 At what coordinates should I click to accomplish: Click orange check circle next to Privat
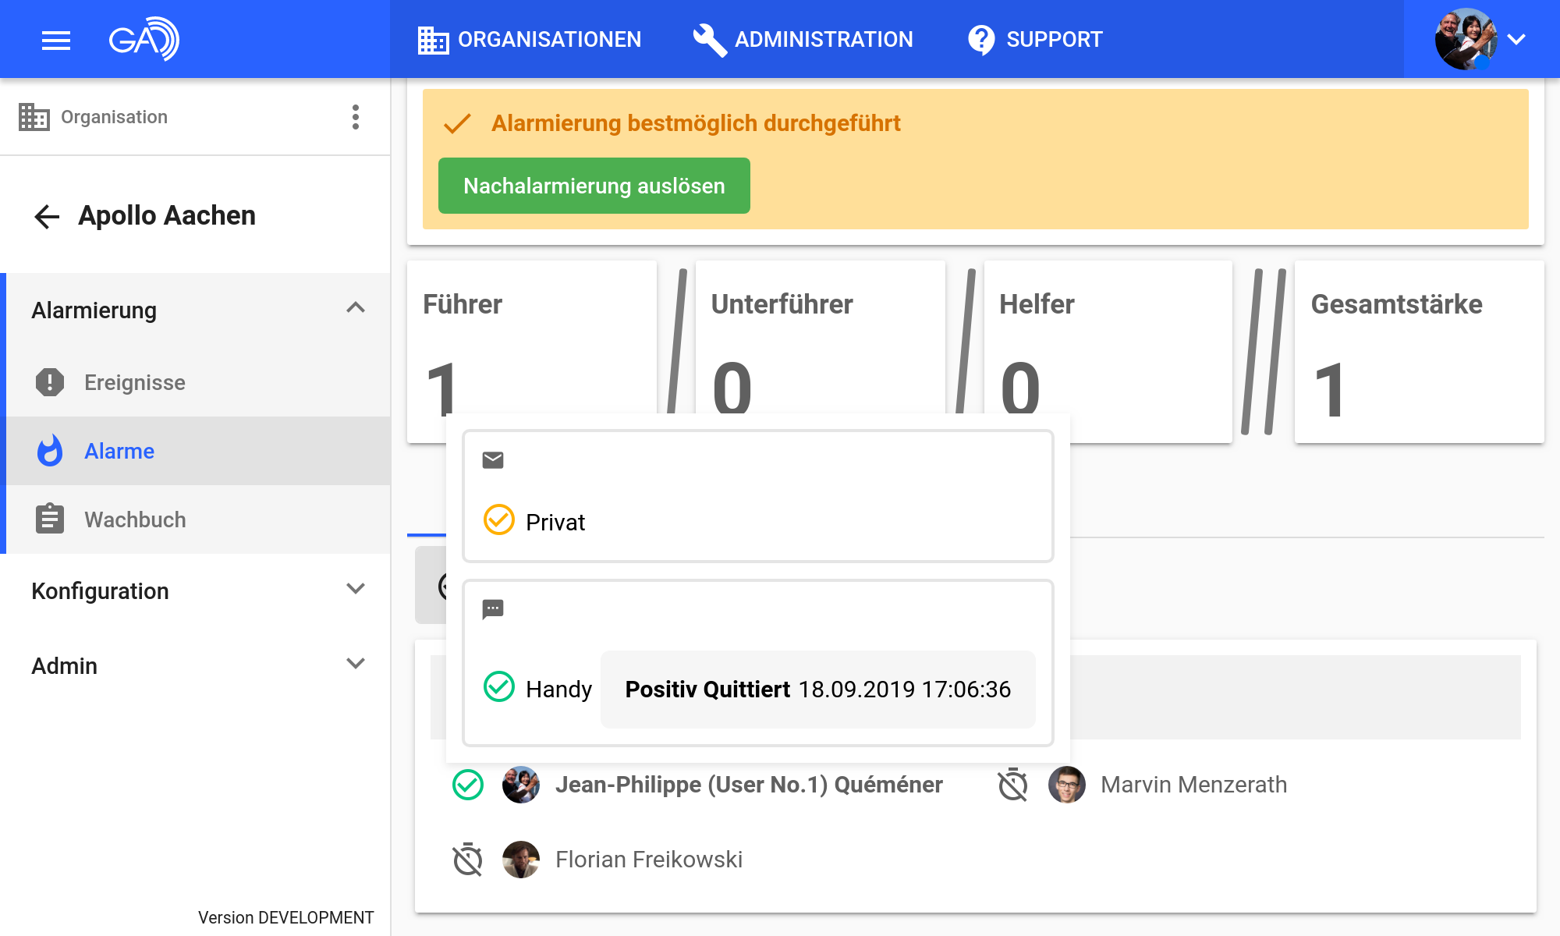tap(499, 520)
